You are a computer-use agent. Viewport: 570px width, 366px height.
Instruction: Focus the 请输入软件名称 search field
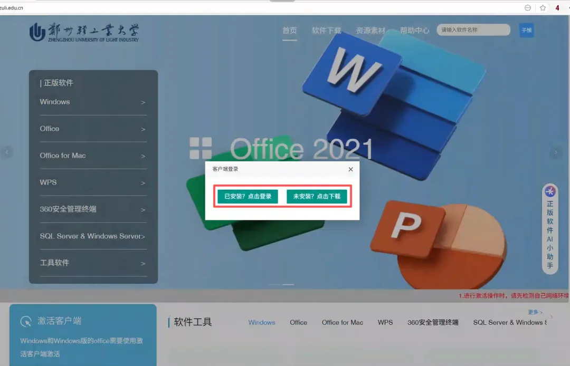[x=473, y=30]
